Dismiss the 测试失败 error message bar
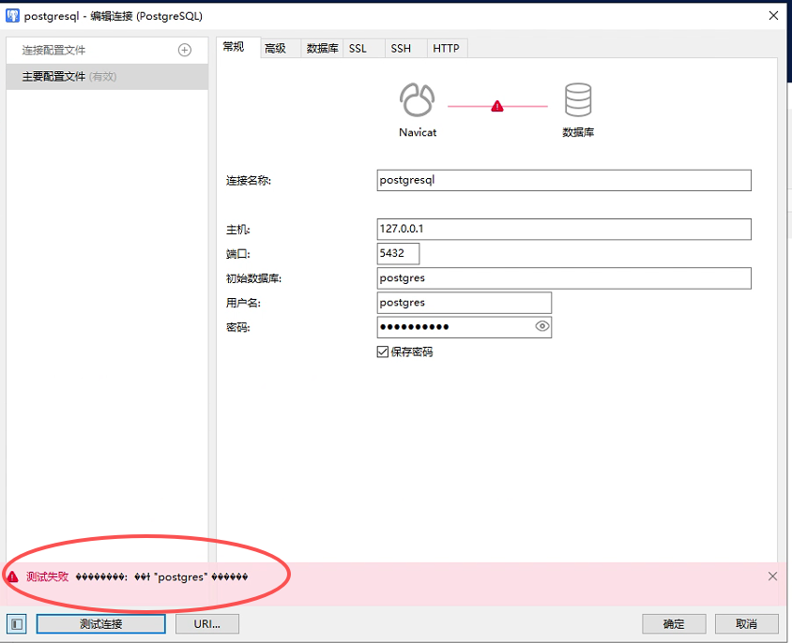This screenshot has width=792, height=643. (x=773, y=576)
